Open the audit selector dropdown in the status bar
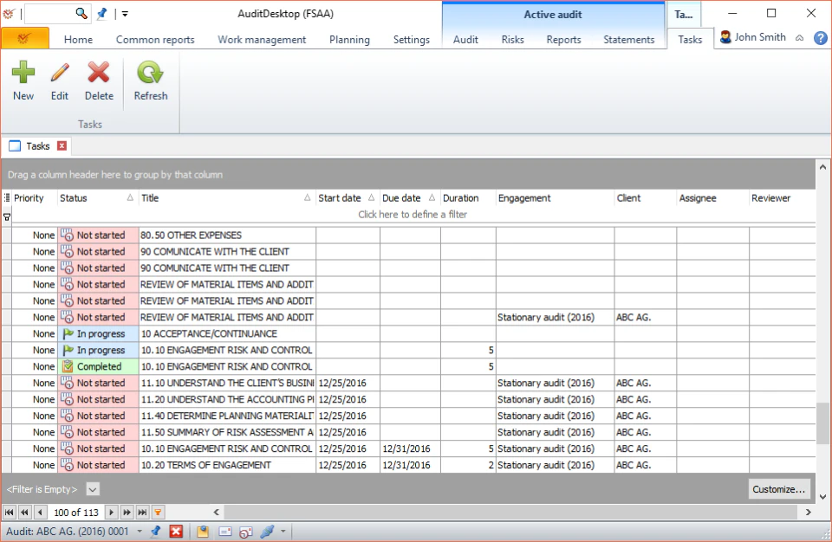The image size is (832, 542). (139, 532)
